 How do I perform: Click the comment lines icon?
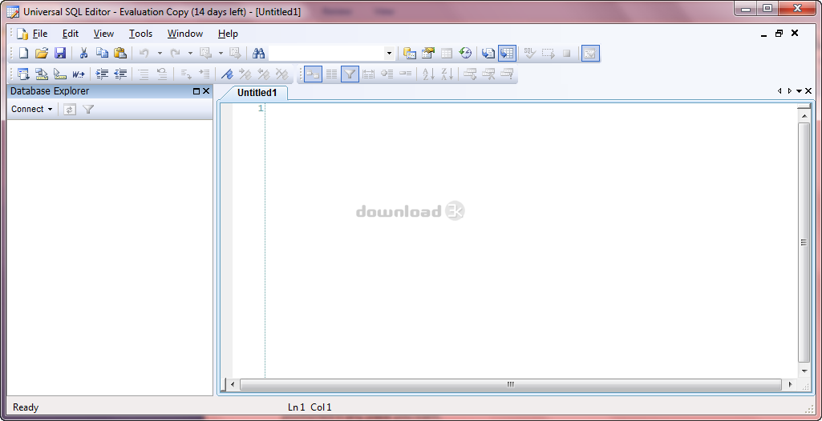point(144,74)
